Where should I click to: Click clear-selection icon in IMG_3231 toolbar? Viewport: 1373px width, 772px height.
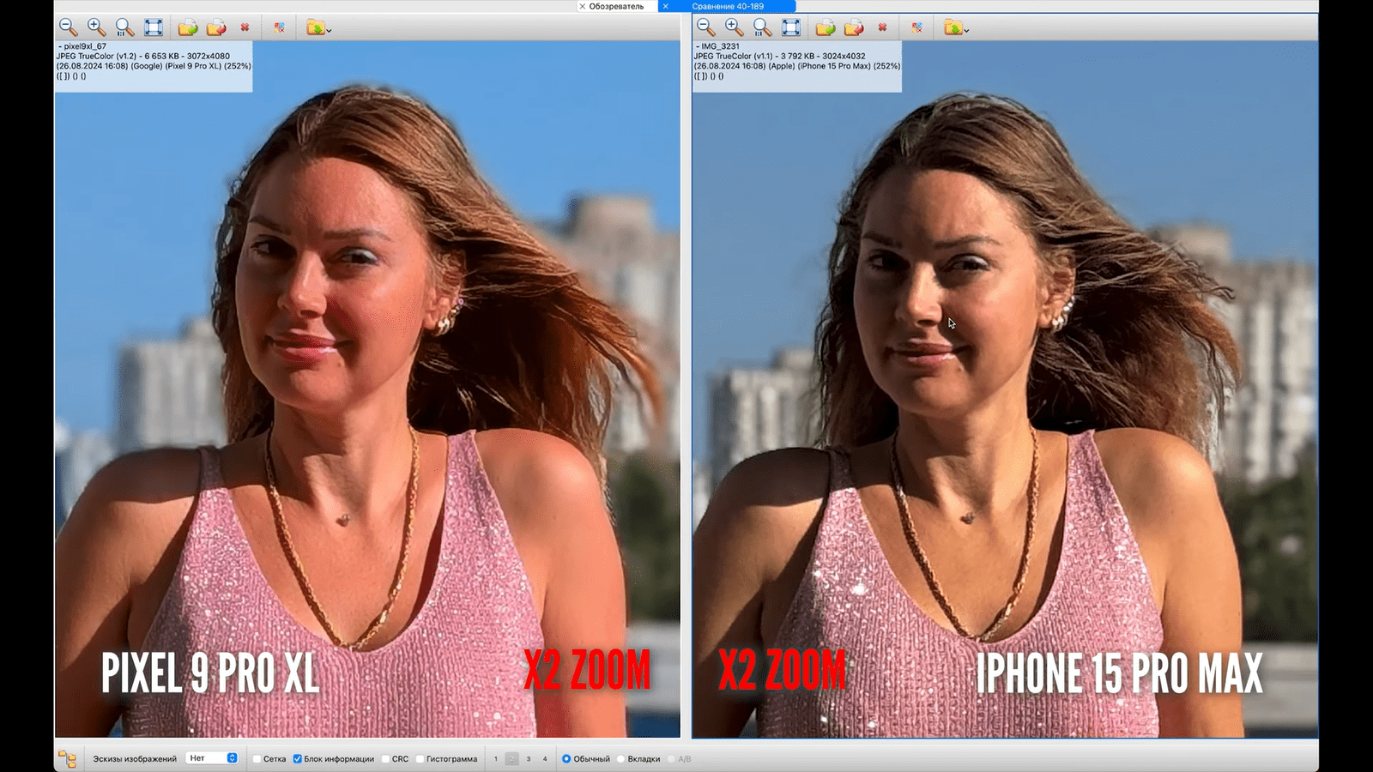[x=916, y=27]
